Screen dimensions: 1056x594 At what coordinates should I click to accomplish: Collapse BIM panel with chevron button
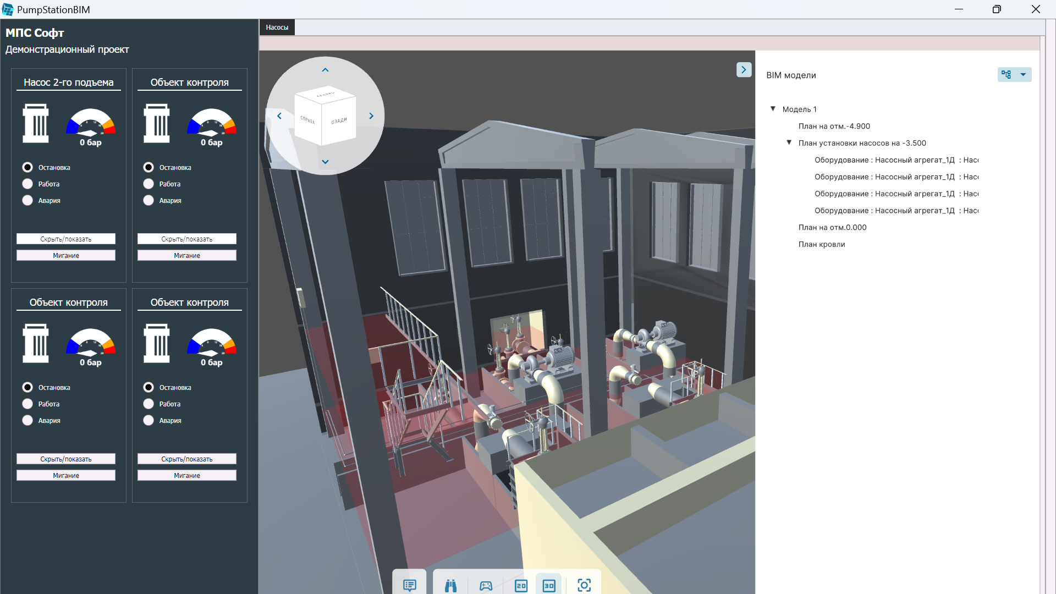click(744, 70)
